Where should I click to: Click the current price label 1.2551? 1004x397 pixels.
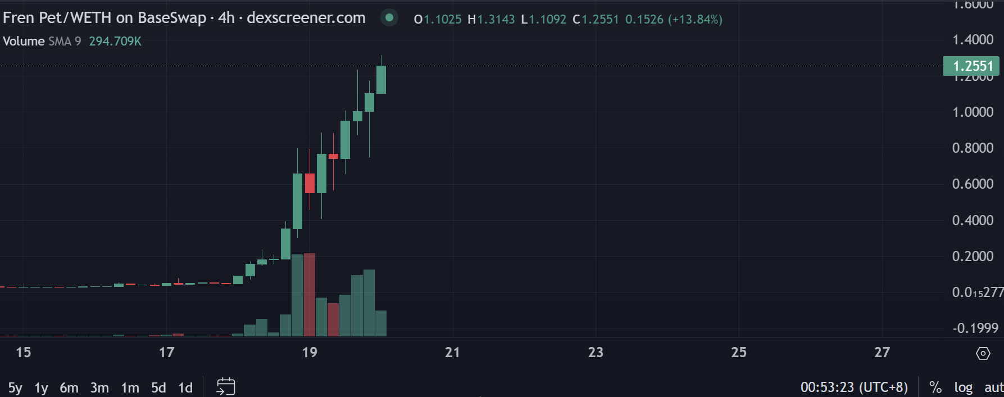(x=972, y=66)
